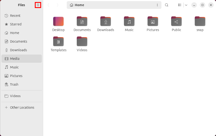Select Media in the sidebar

(15, 59)
